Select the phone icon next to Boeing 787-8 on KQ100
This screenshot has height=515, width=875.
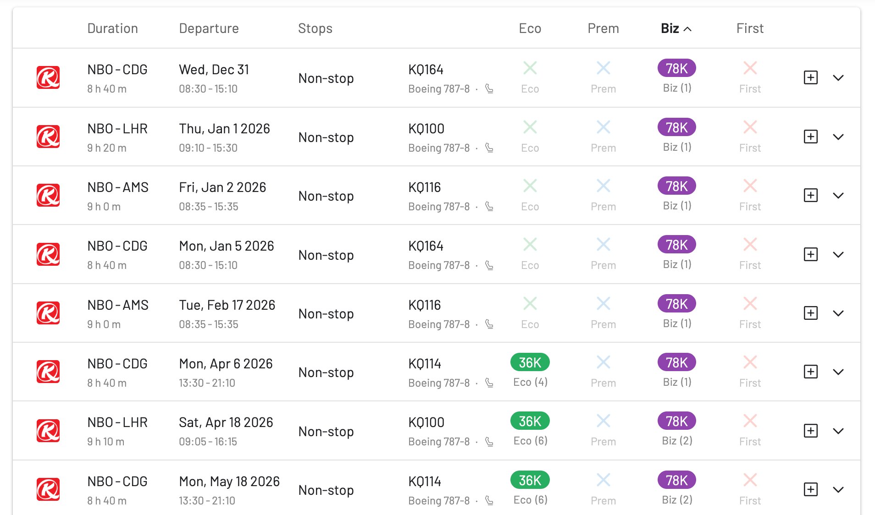coord(490,148)
